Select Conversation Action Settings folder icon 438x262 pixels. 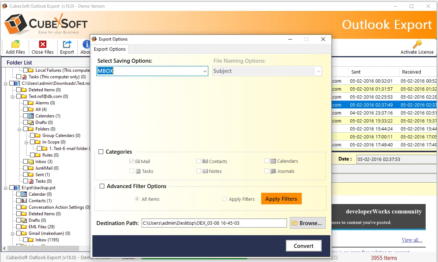tap(24, 207)
